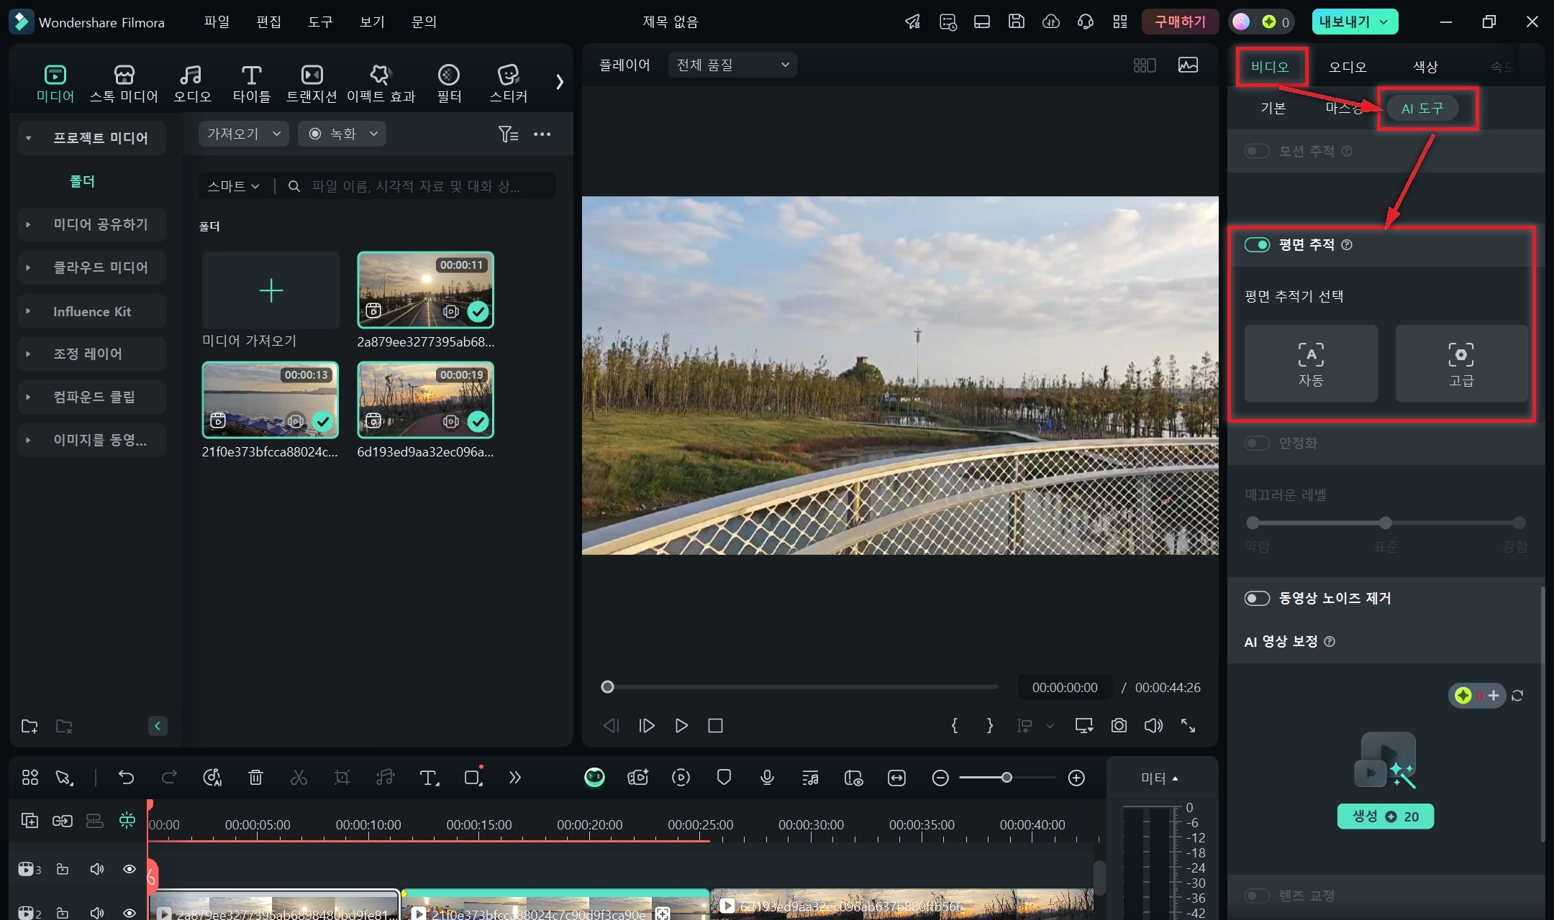Open the Filters (필터) library icon
This screenshot has height=920, width=1554.
[449, 83]
